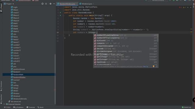This screenshot has height=109, width=195.
Task: Click the TODO list icon in status bar
Action: pos(5,107)
